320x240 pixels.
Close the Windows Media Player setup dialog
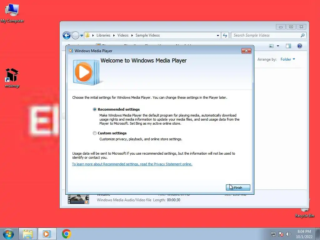pos(246,51)
